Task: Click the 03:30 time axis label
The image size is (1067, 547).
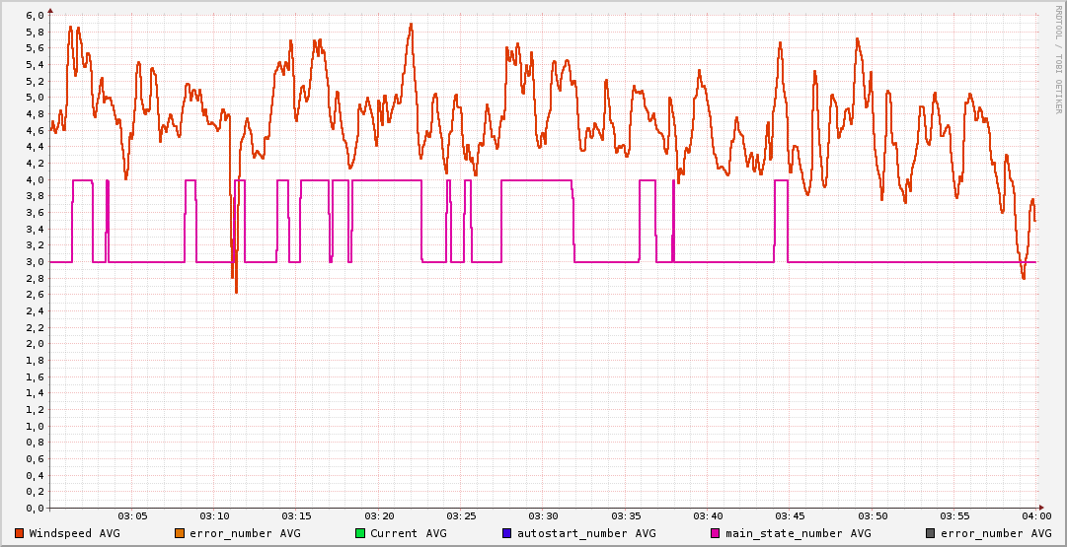Action: 543,516
